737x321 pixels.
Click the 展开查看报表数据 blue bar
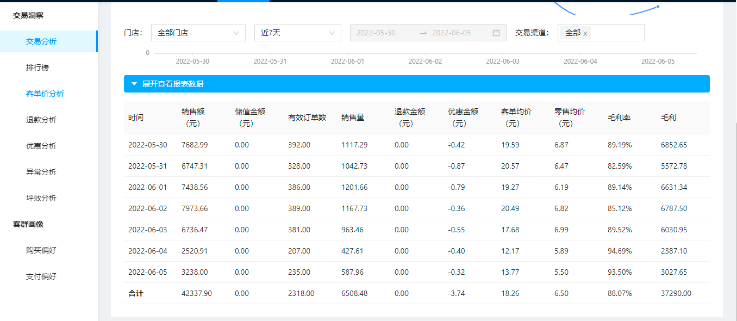416,84
